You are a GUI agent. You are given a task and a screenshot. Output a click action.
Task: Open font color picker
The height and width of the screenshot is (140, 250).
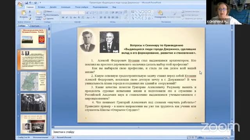coord(94,17)
